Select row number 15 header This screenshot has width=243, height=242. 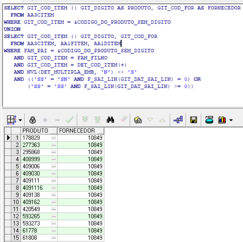(16, 238)
